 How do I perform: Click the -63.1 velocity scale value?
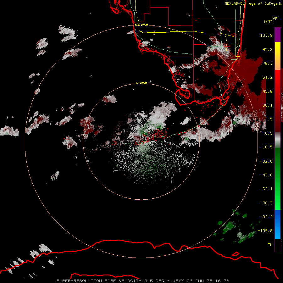(266, 189)
